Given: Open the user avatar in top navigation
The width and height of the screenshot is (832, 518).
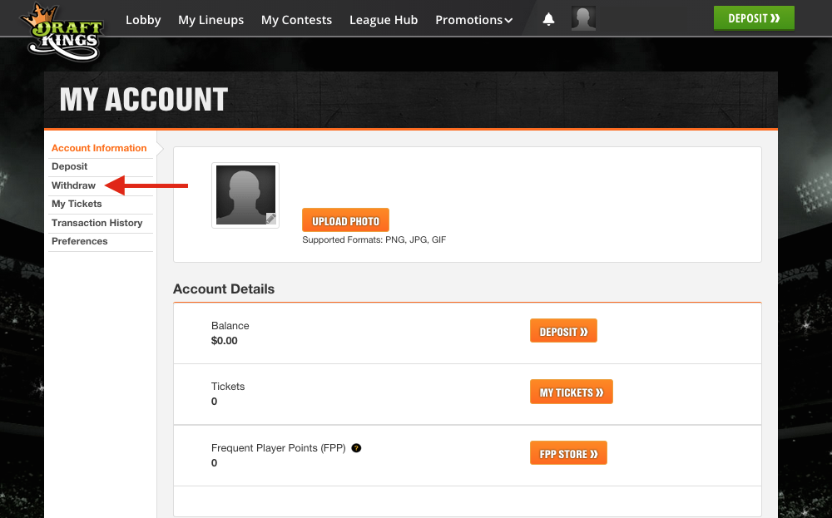Looking at the screenshot, I should [x=583, y=18].
